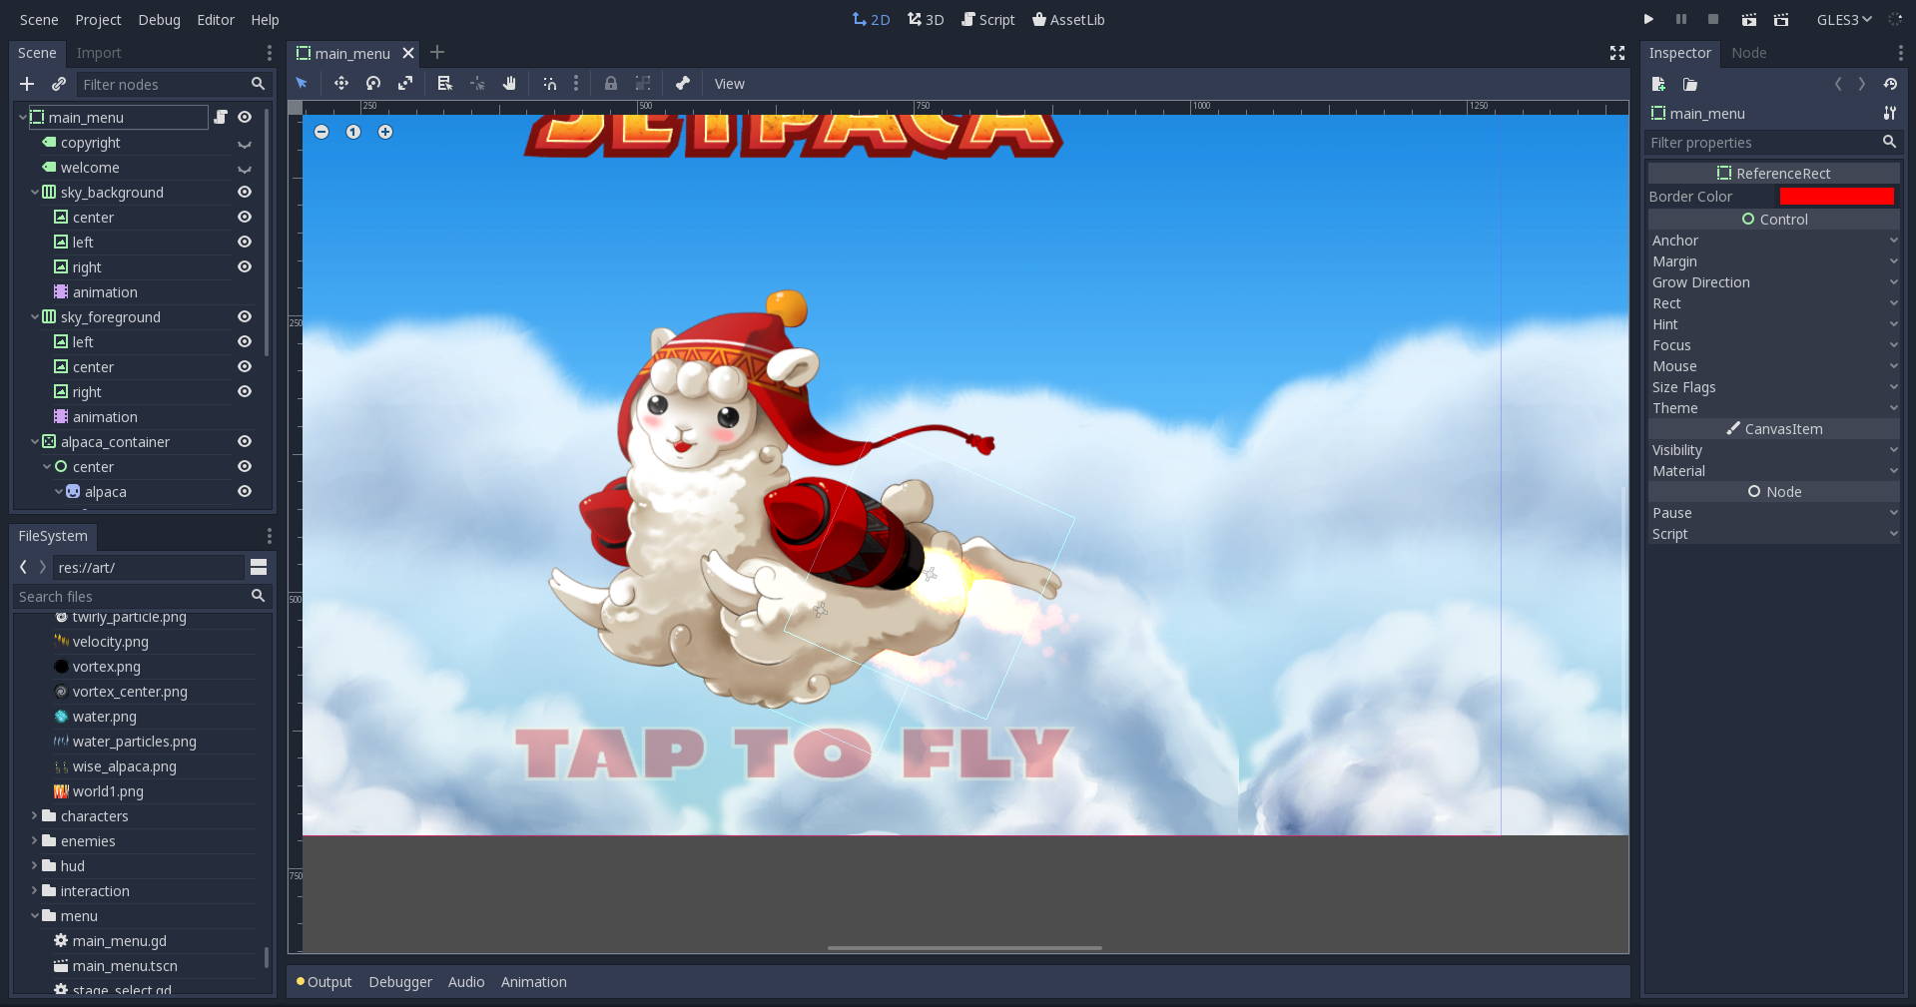
Task: Expand the Anchor section in the Inspector
Action: point(1893,240)
